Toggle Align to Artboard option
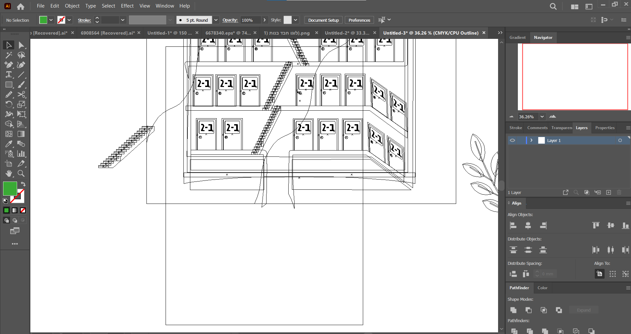 point(600,274)
